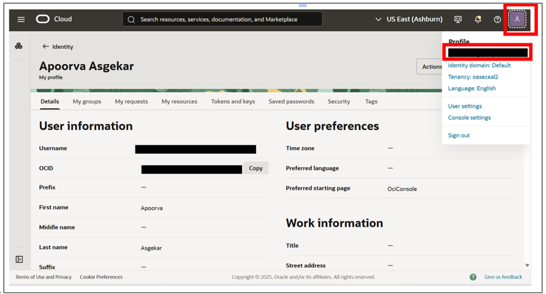Click the Preferred language label

point(312,168)
